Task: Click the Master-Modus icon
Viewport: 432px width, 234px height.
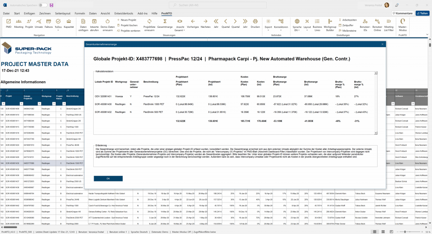Action: (402, 24)
